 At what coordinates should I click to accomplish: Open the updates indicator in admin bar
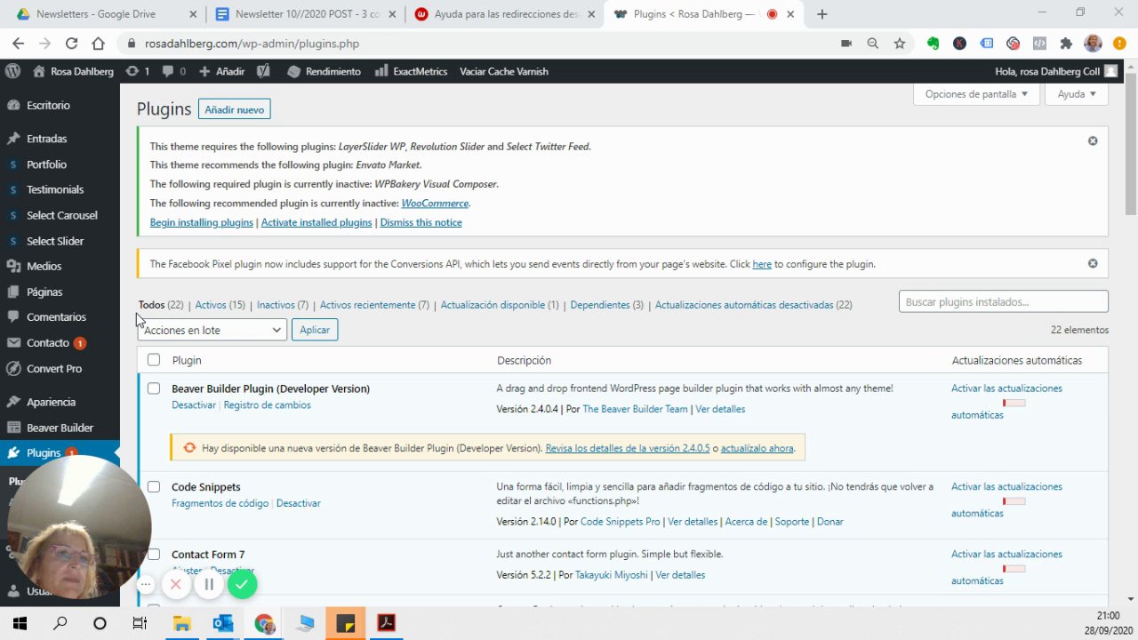pos(137,71)
